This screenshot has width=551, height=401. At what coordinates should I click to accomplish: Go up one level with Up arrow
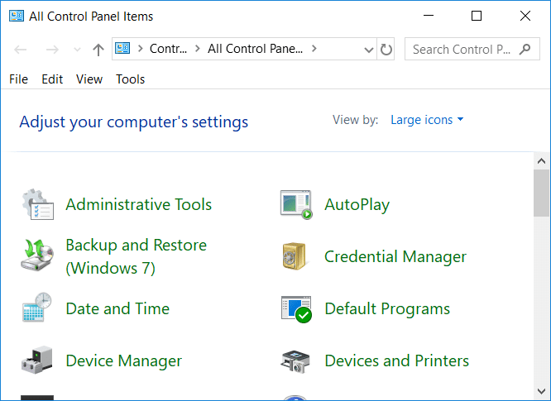pyautogui.click(x=98, y=50)
